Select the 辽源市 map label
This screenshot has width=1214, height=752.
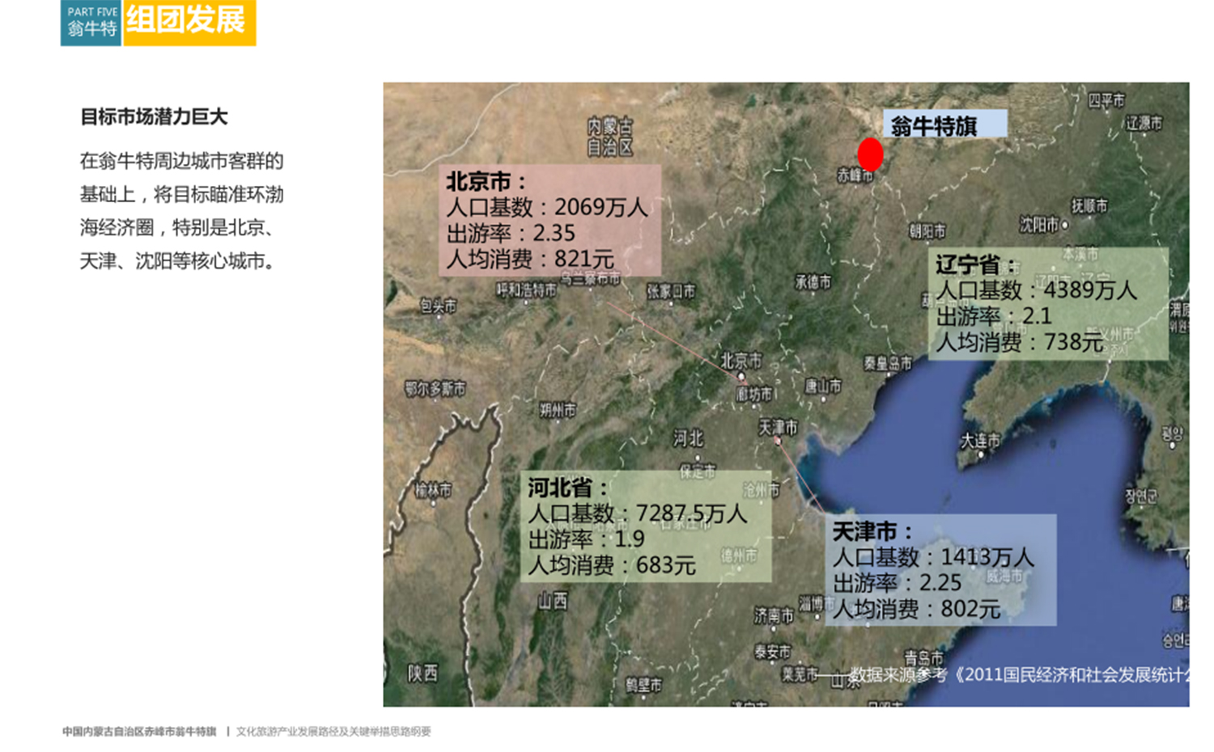(1144, 124)
